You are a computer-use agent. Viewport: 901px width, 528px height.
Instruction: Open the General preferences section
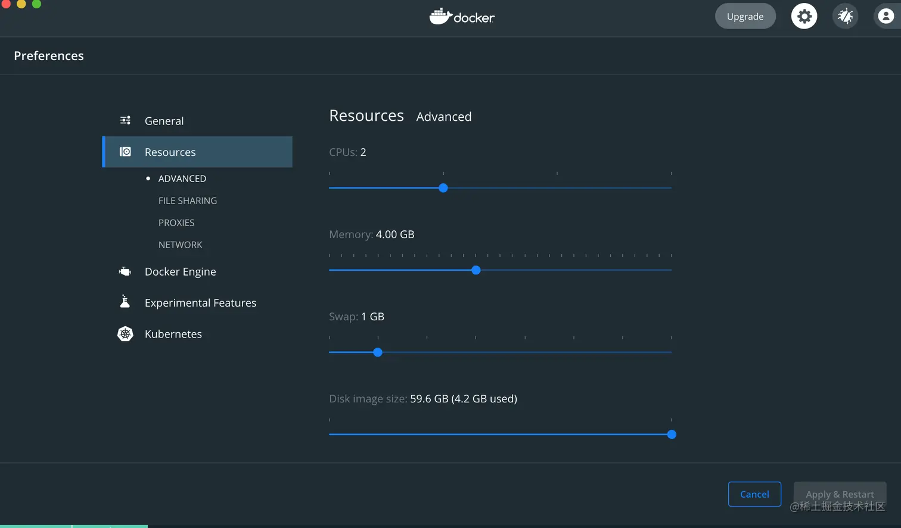197,121
